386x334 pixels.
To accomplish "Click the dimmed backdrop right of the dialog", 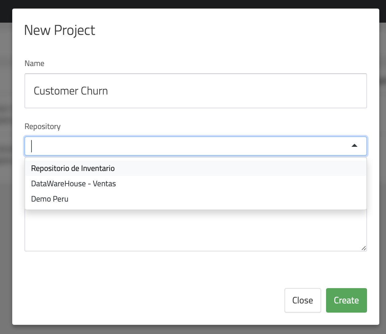I will coord(382,184).
